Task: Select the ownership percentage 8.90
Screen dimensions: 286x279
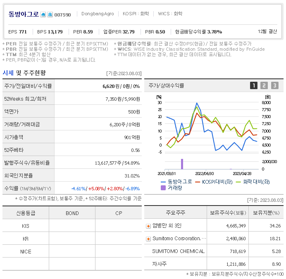Action: coord(276,264)
